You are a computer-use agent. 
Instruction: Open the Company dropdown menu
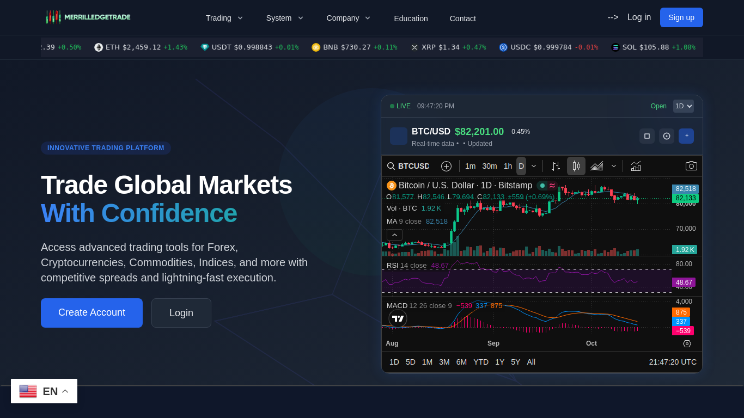(x=349, y=18)
